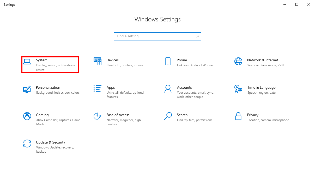Open the Time & Language title

coord(261,88)
